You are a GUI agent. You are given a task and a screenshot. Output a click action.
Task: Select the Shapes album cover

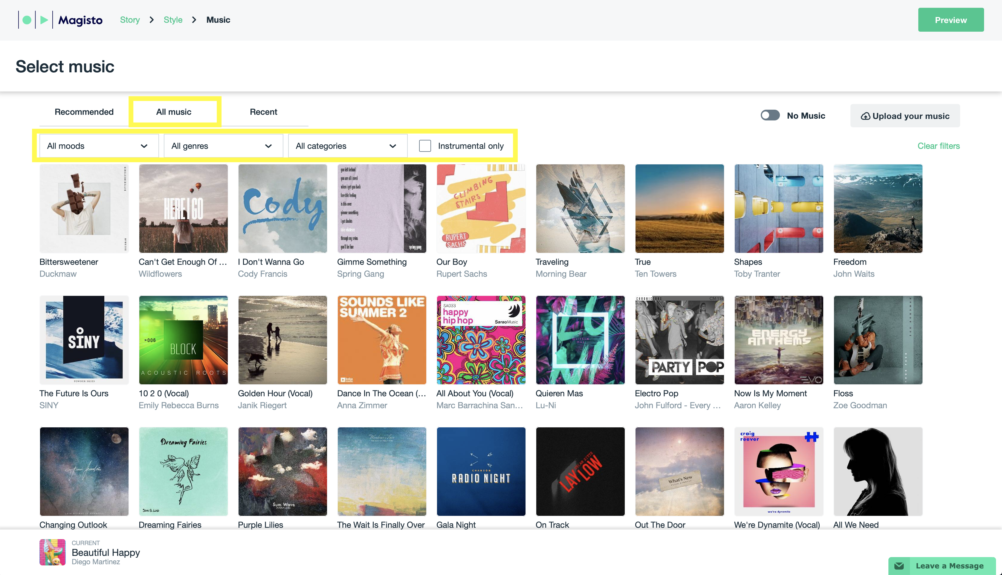tap(778, 209)
